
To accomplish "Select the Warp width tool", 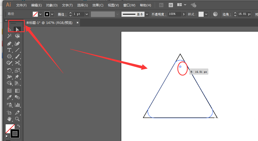I will pos(9,77).
